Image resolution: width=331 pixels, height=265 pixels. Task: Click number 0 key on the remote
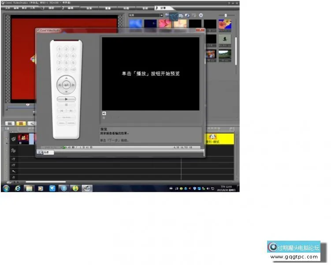tap(66, 69)
